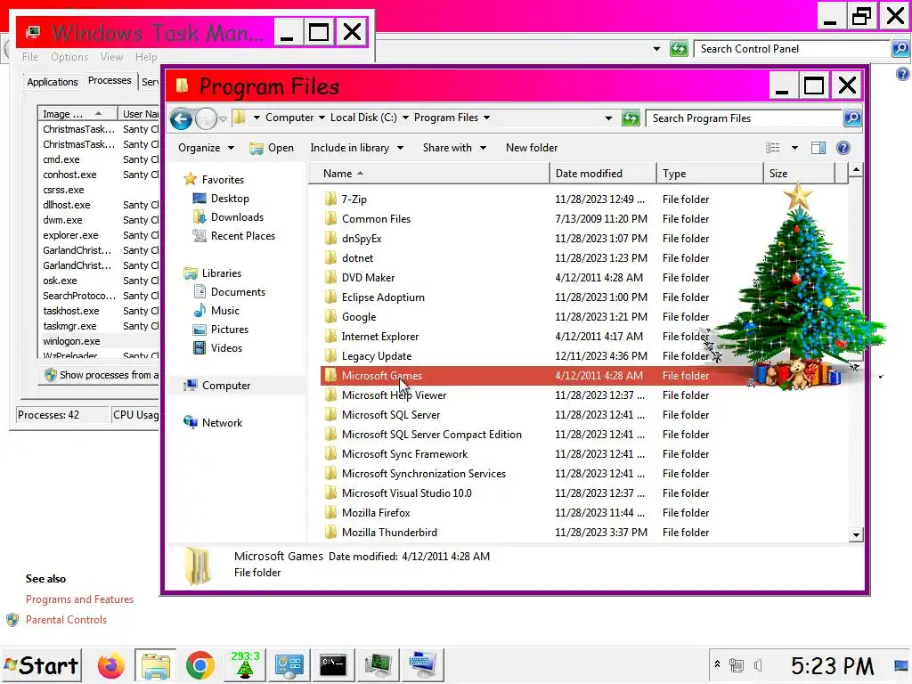Click the Start button

[42, 665]
